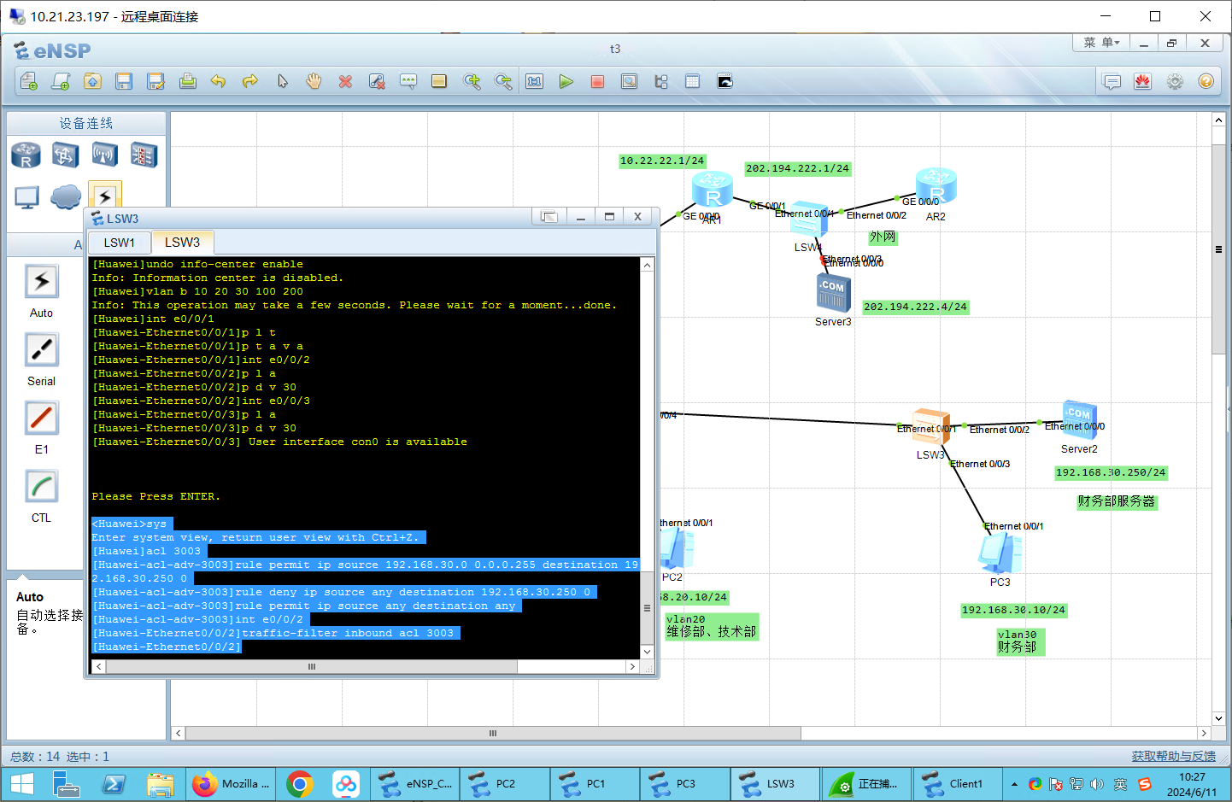Open the 菜单 dropdown menu

tap(1101, 43)
